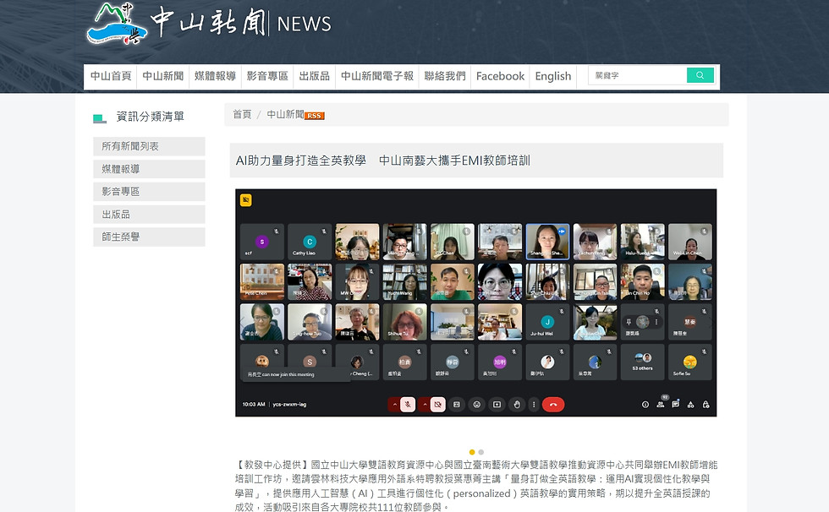Click the teal search magnifier button
The width and height of the screenshot is (829, 512).
click(x=700, y=75)
